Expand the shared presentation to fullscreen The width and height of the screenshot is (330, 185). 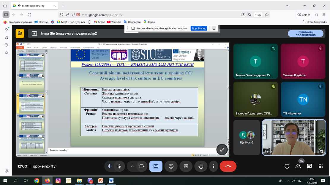point(222,150)
